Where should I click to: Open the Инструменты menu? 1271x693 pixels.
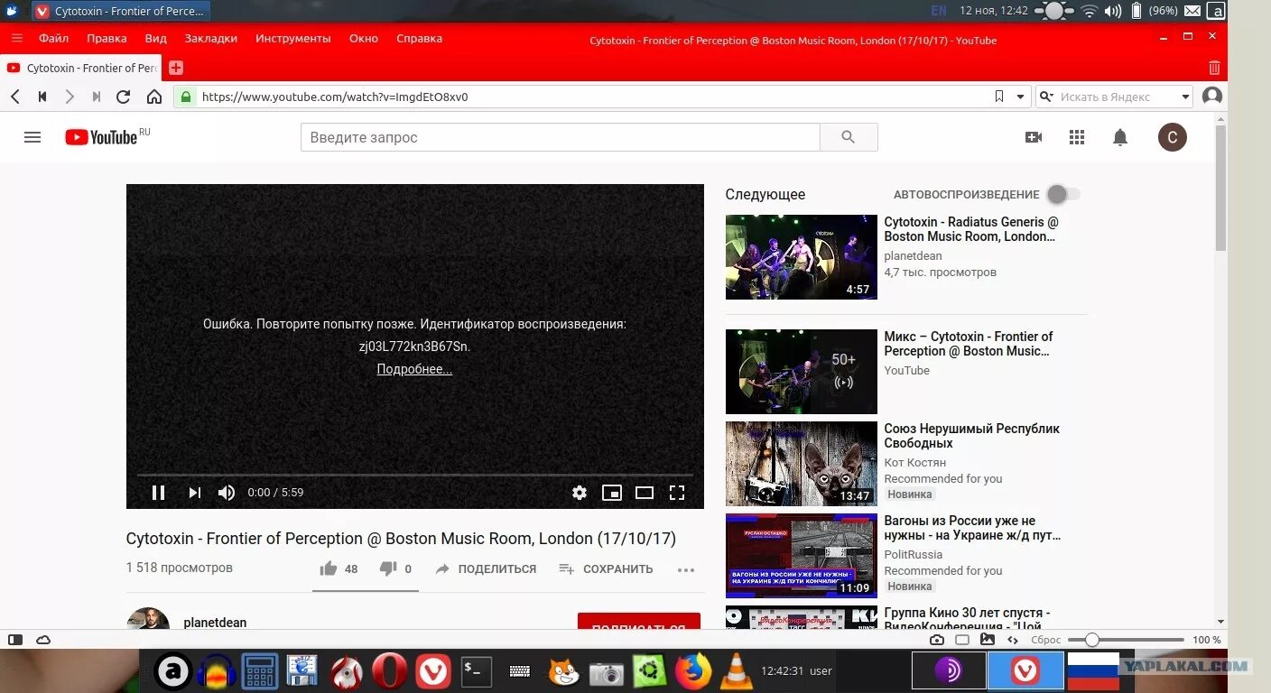pyautogui.click(x=293, y=39)
